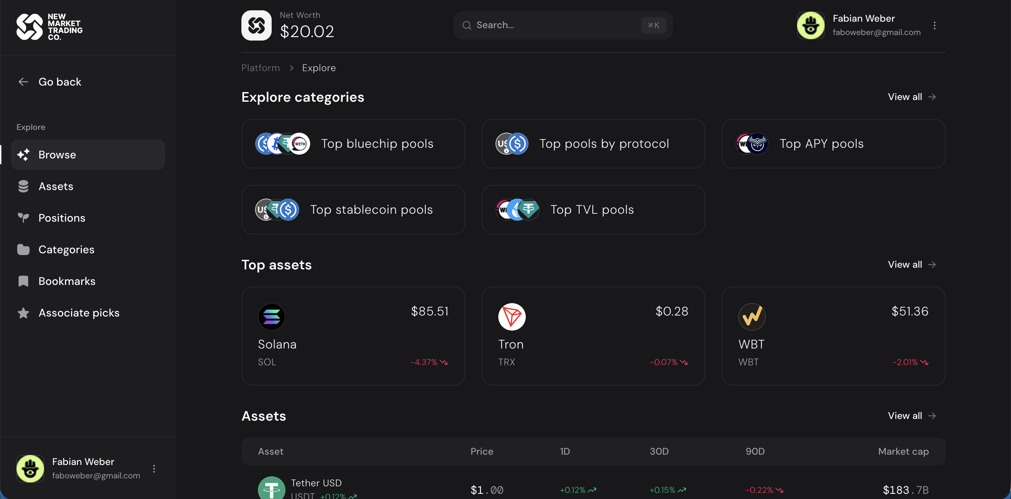The width and height of the screenshot is (1011, 499).
Task: Click the Tether USD coin icon
Action: pos(271,488)
